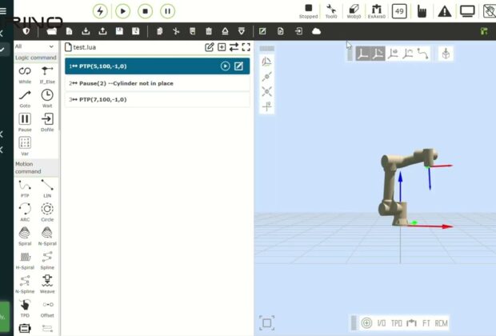Collapse the Motion command section
496x336 pixels.
click(36, 167)
